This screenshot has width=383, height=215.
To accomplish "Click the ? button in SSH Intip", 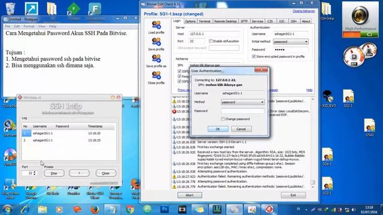I will tap(79, 173).
